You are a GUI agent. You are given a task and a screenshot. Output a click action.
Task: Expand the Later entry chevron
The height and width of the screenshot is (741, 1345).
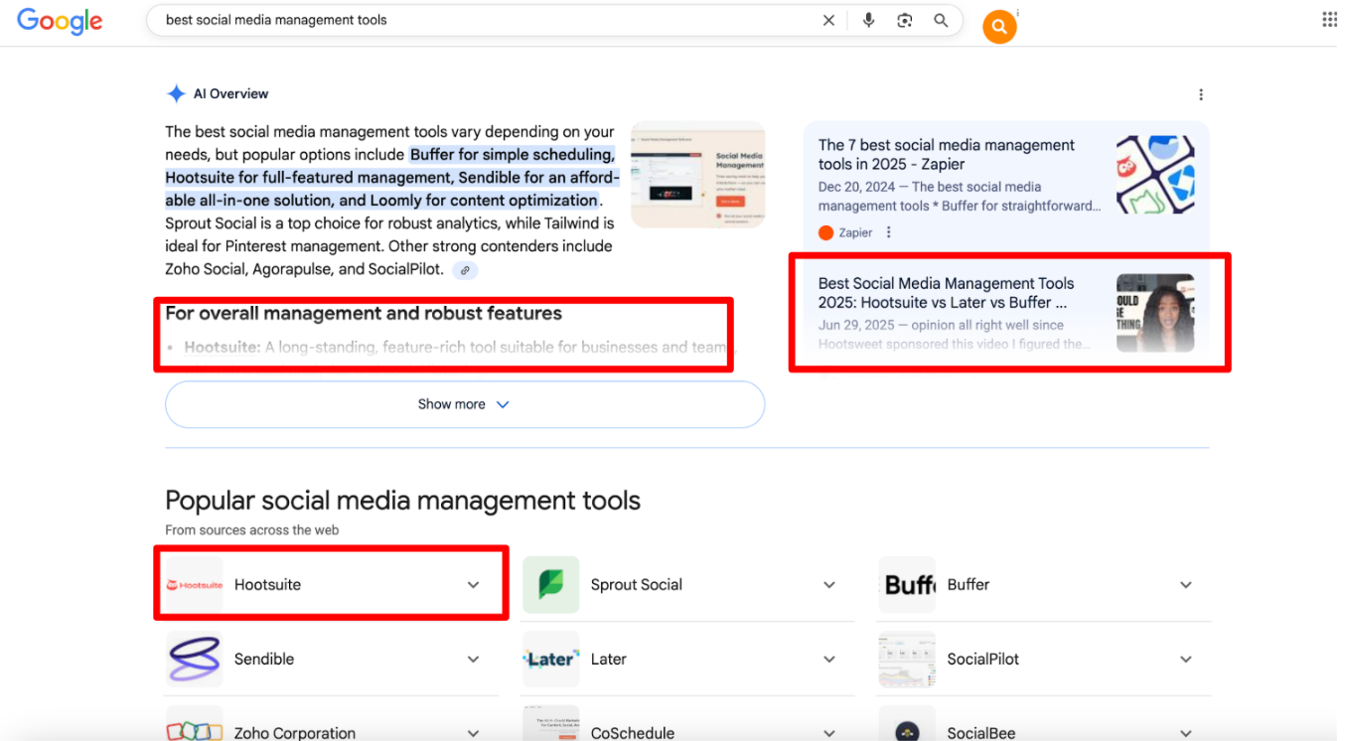click(829, 660)
